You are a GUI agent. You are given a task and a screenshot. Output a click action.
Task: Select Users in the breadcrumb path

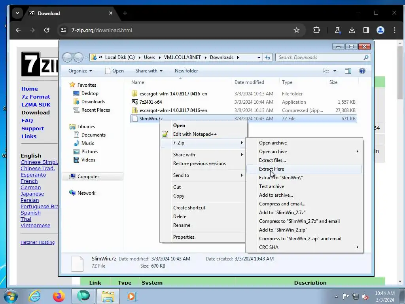(150, 57)
